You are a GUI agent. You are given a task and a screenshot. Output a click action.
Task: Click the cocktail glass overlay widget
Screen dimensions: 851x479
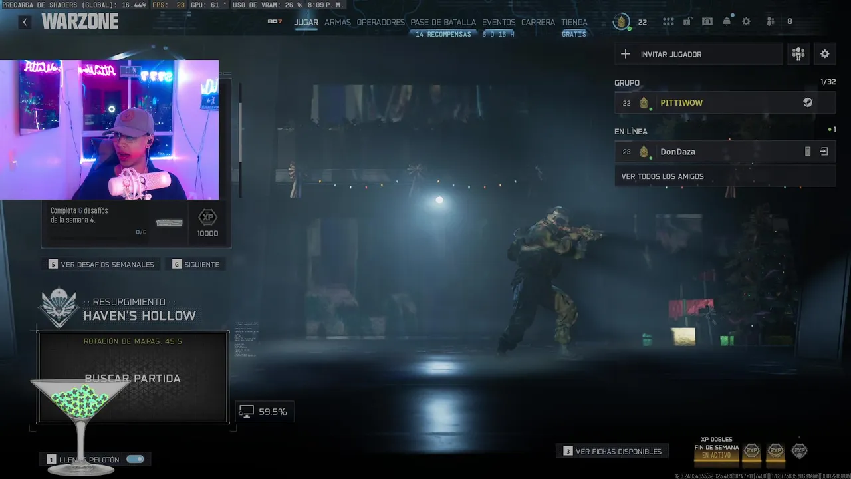point(80,426)
